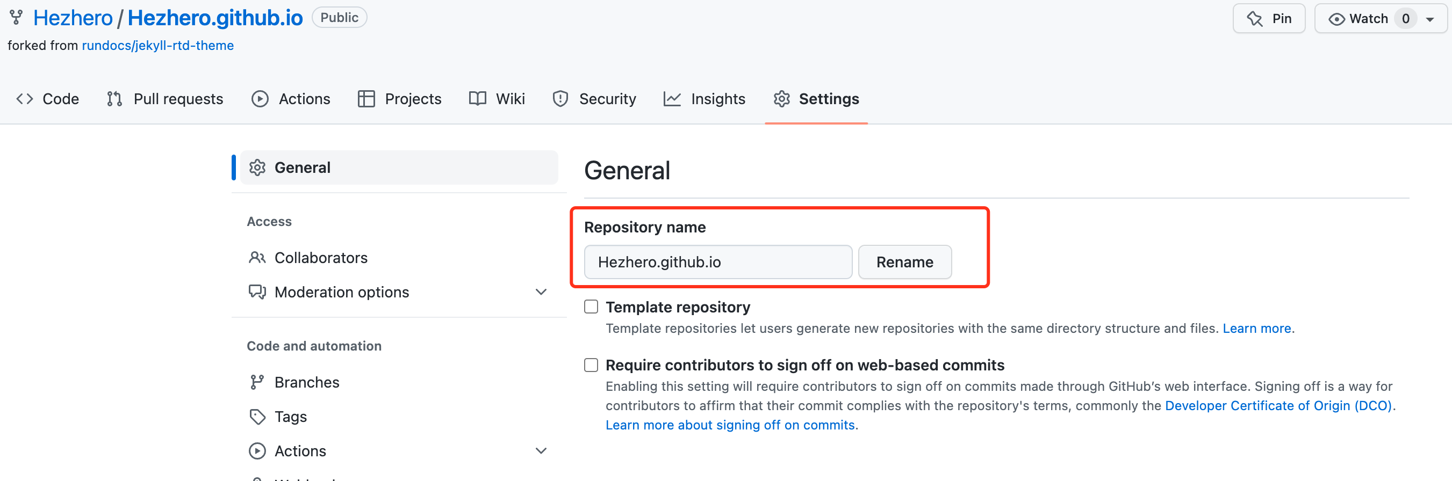
Task: Click the Repository name text field
Action: [717, 262]
